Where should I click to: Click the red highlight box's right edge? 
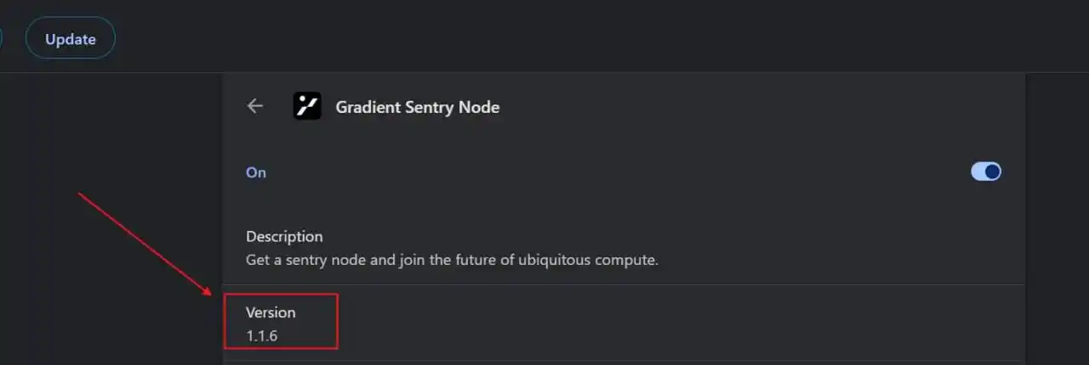tap(338, 321)
